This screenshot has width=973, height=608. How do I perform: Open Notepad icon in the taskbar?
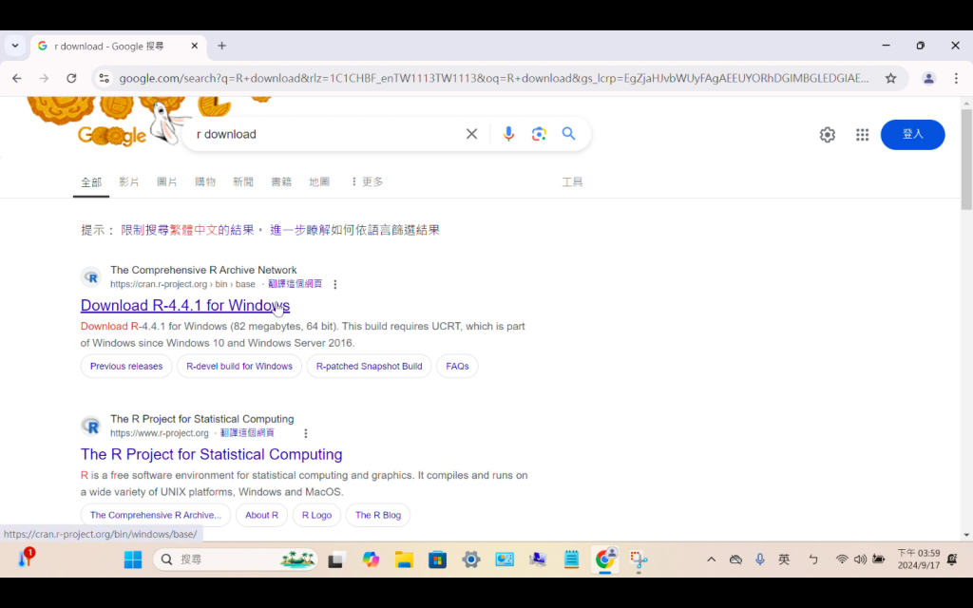point(571,560)
